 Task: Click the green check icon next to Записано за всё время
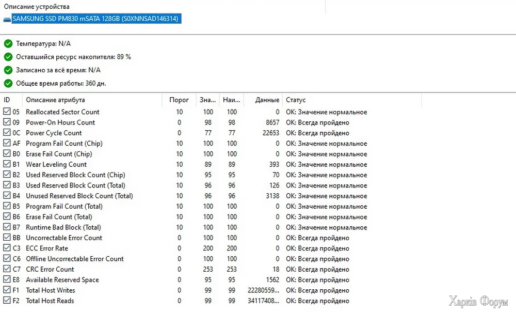pos(8,70)
